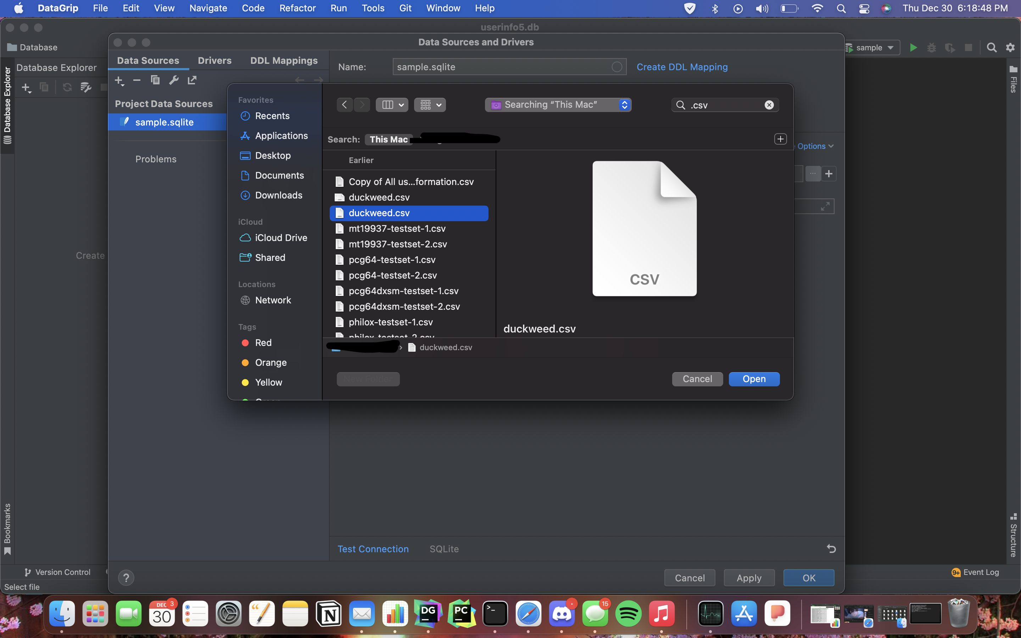Viewport: 1021px width, 638px height.
Task: Add a new data source with plus icon
Action: point(119,80)
